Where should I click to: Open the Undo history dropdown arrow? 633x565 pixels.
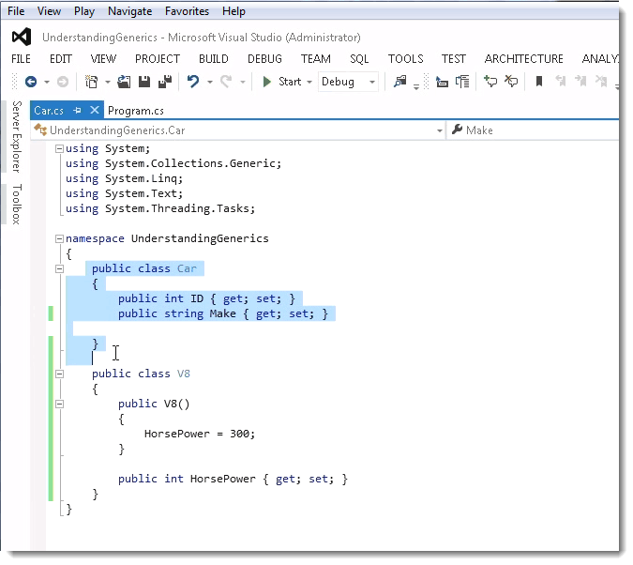click(x=210, y=83)
